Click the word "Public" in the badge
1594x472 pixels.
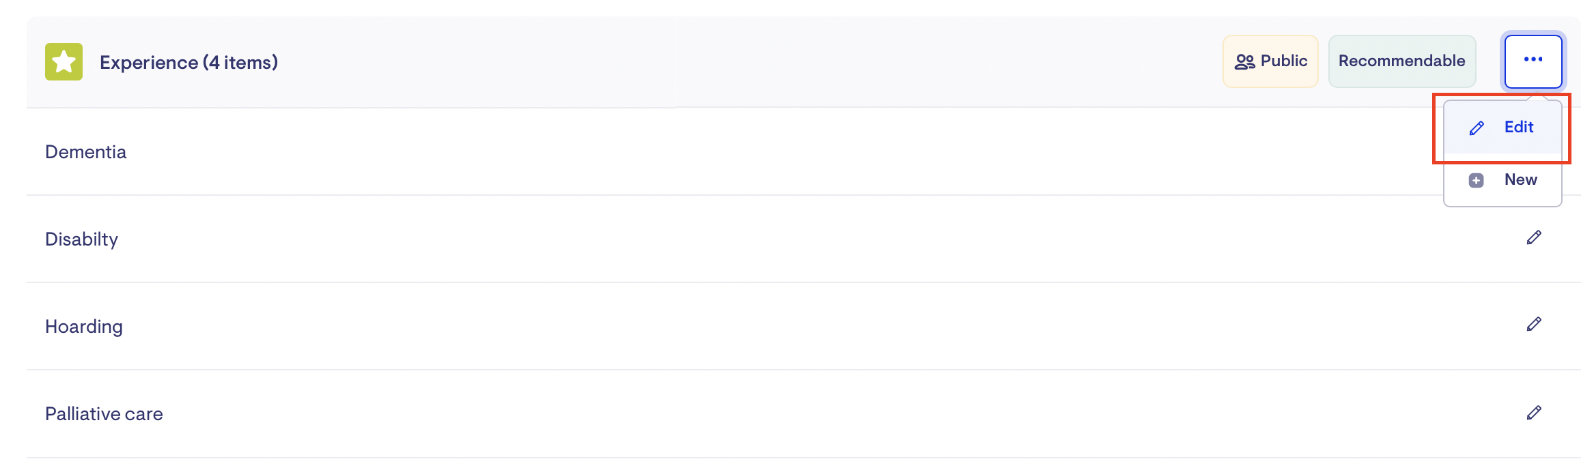click(1284, 61)
